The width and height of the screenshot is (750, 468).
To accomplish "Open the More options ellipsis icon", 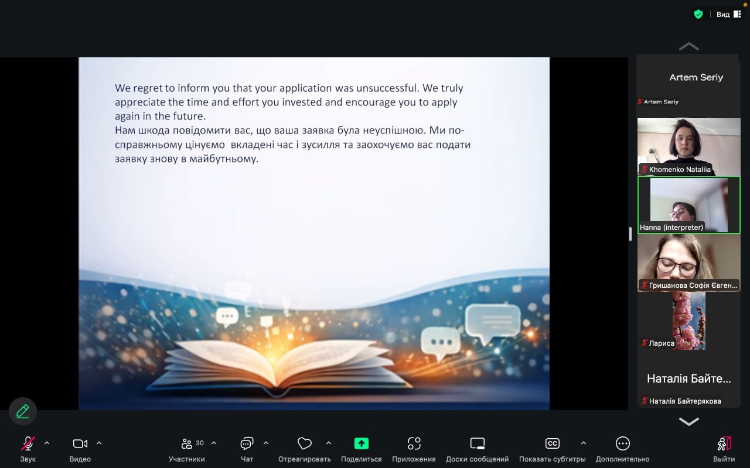I will (x=622, y=443).
